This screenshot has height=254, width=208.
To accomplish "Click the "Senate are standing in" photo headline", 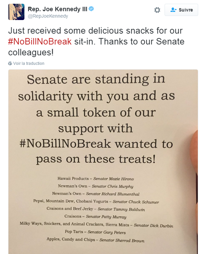I will [x=96, y=80].
